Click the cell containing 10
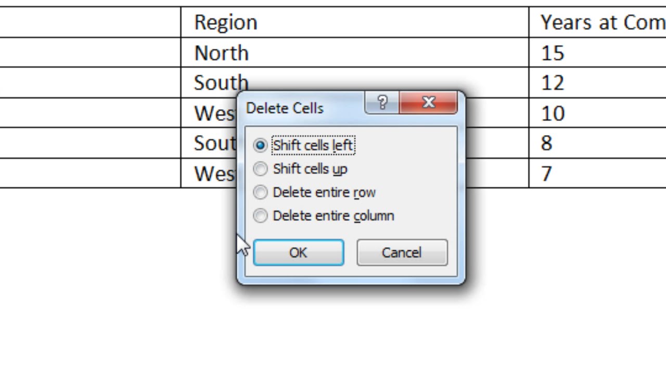This screenshot has height=374, width=666. (x=597, y=113)
